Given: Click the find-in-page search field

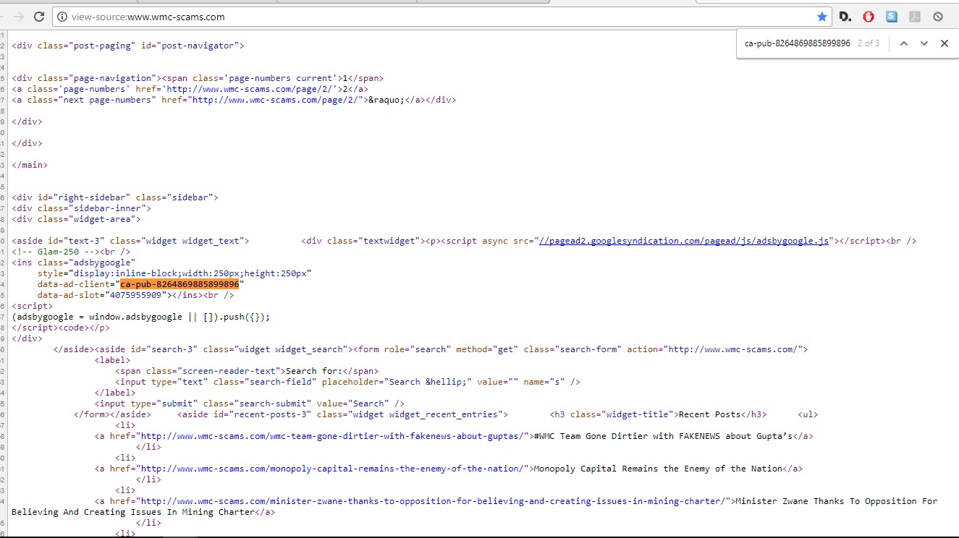Looking at the screenshot, I should point(798,43).
